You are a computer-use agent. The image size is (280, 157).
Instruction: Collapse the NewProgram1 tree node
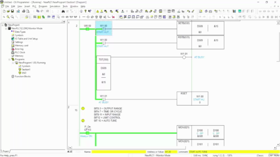point(13,63)
